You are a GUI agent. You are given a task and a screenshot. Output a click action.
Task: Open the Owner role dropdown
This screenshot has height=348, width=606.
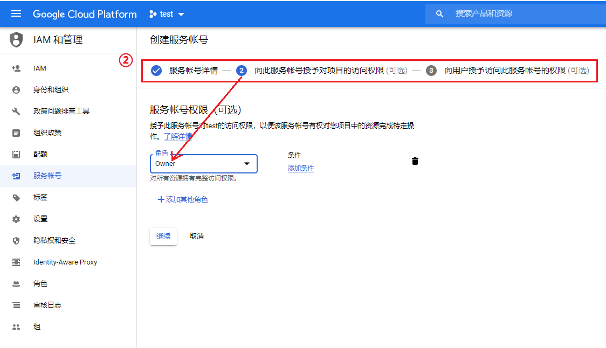[203, 163]
